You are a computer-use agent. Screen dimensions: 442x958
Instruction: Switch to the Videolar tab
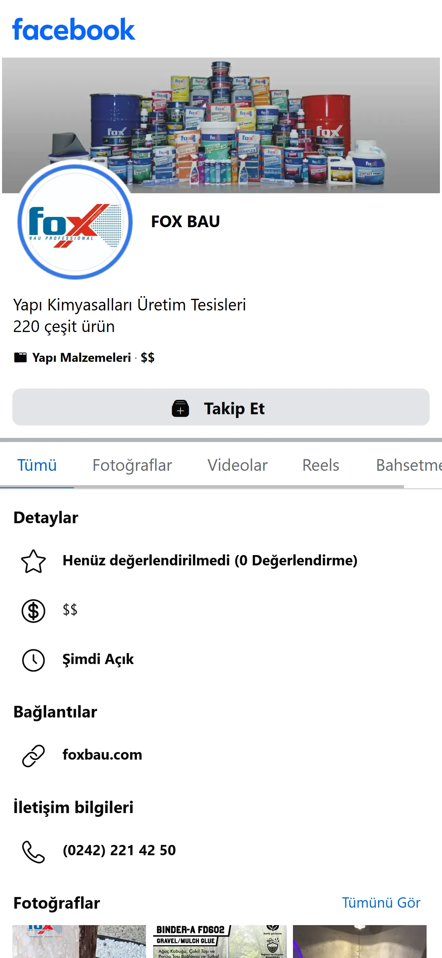(x=237, y=465)
